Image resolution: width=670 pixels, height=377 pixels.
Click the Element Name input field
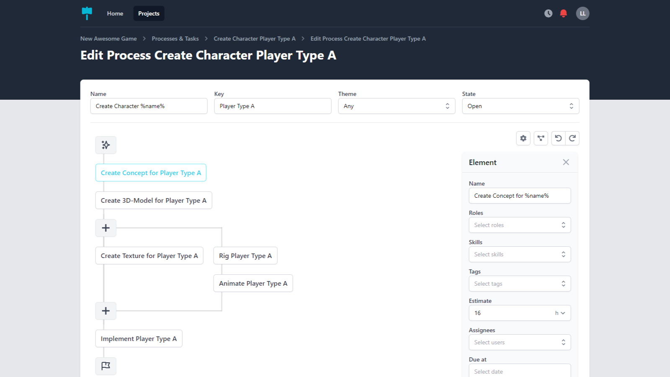click(520, 196)
